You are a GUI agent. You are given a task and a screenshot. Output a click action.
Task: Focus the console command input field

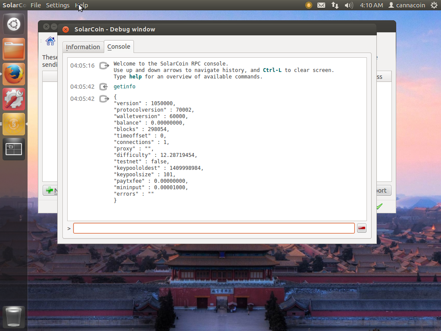tap(214, 228)
